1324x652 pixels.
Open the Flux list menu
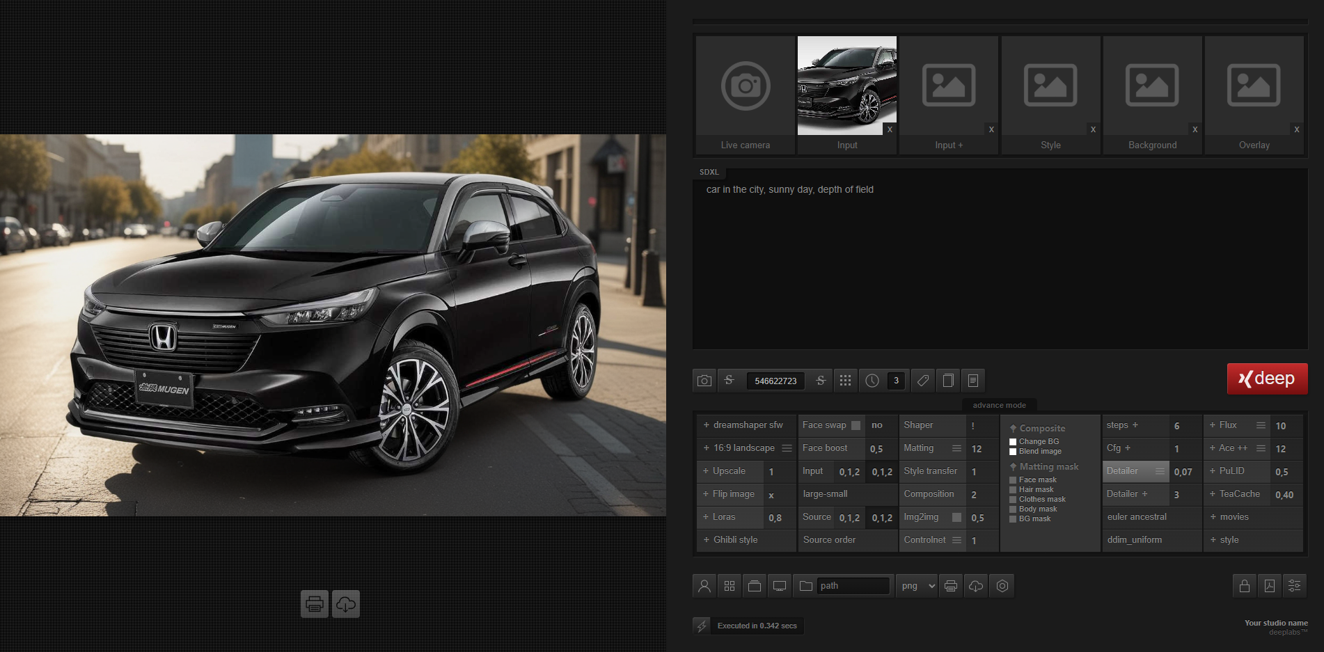click(1261, 425)
